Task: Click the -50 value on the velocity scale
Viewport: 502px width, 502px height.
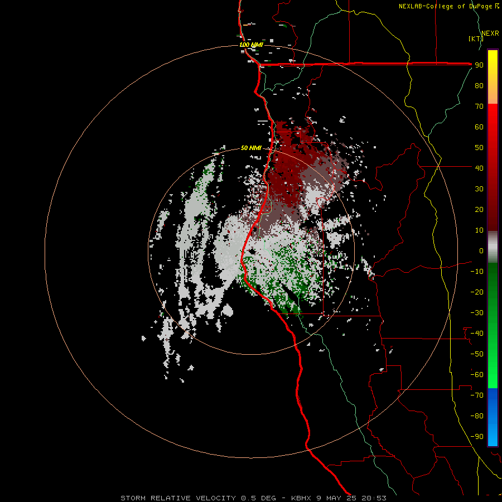Action: click(477, 354)
